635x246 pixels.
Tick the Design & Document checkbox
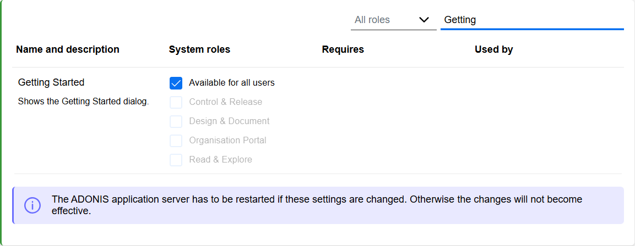176,121
